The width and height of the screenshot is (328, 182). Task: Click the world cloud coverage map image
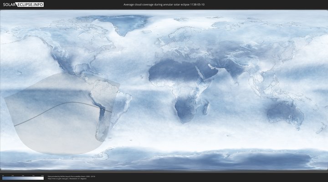(164, 90)
